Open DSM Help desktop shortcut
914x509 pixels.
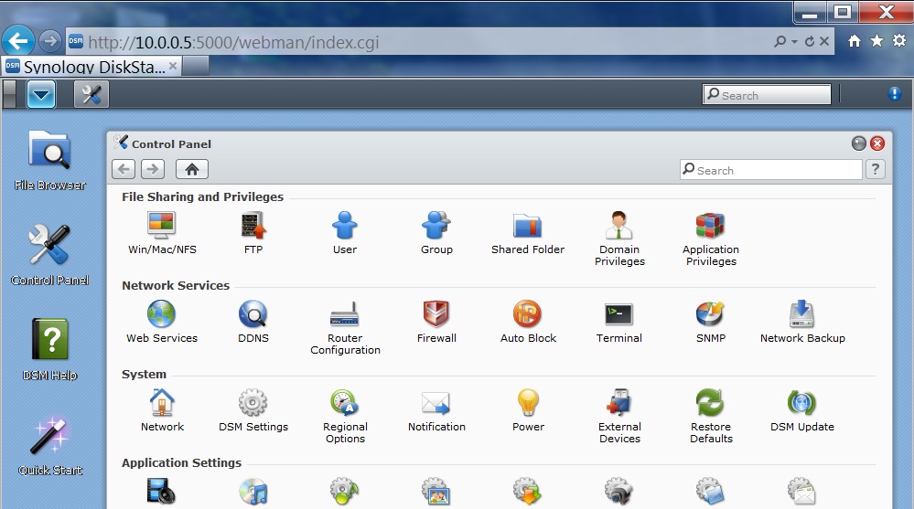(49, 349)
